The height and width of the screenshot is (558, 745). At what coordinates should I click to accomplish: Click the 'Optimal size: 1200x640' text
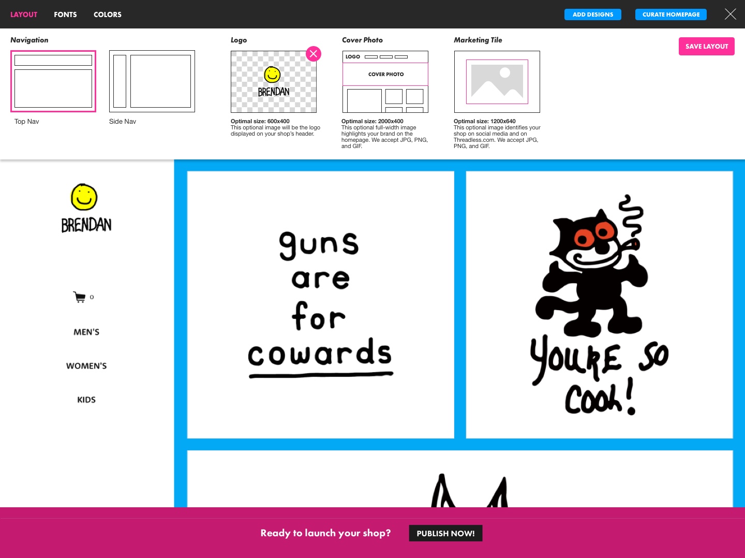[485, 121]
